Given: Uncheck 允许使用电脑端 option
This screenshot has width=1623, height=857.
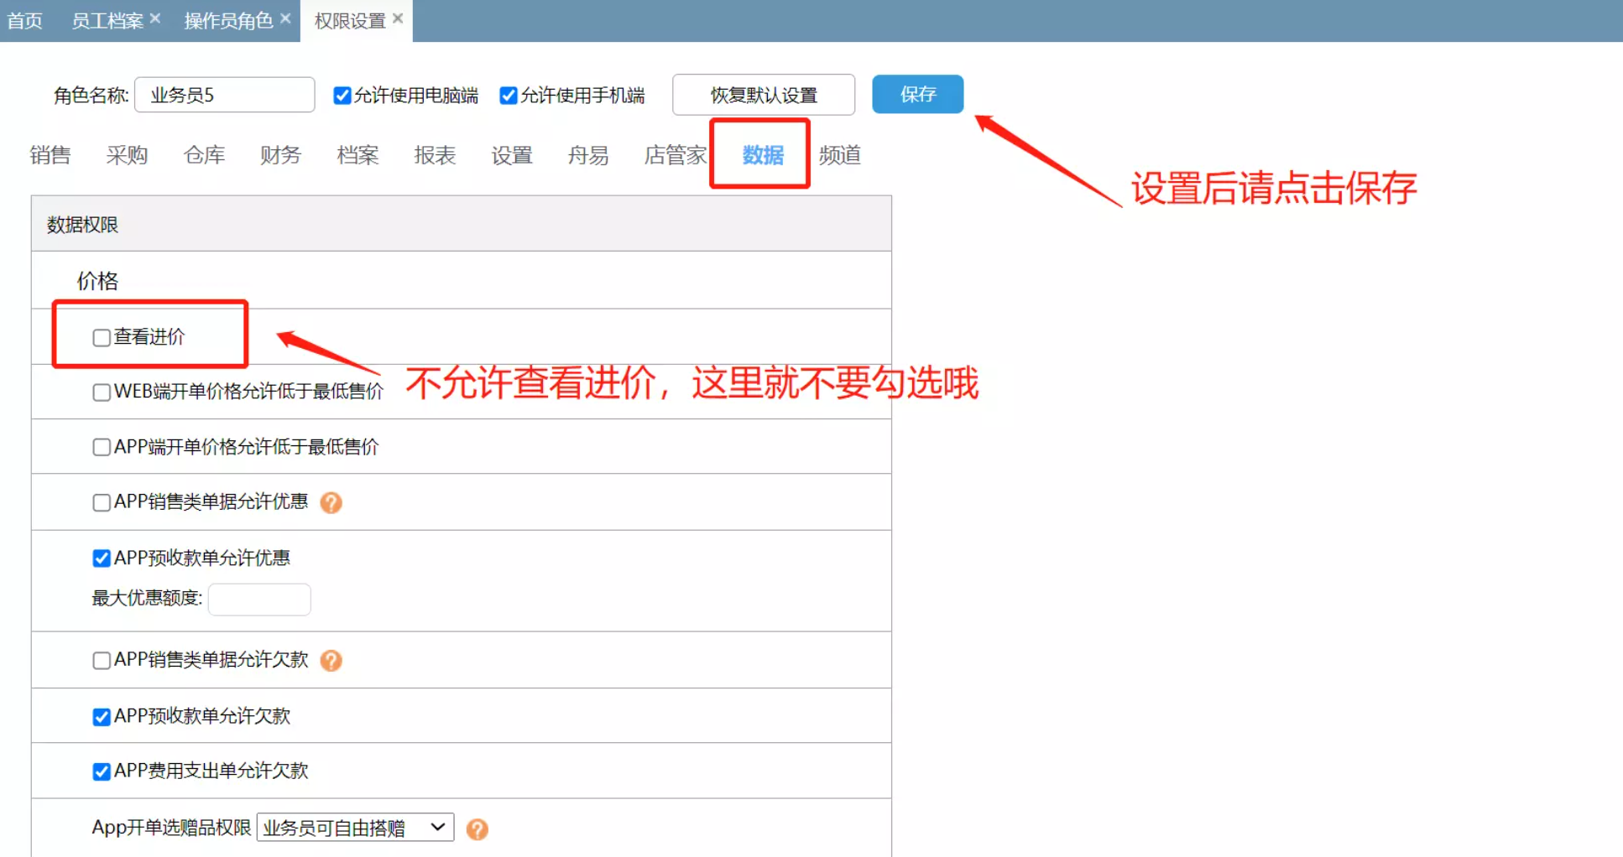Looking at the screenshot, I should click(342, 96).
